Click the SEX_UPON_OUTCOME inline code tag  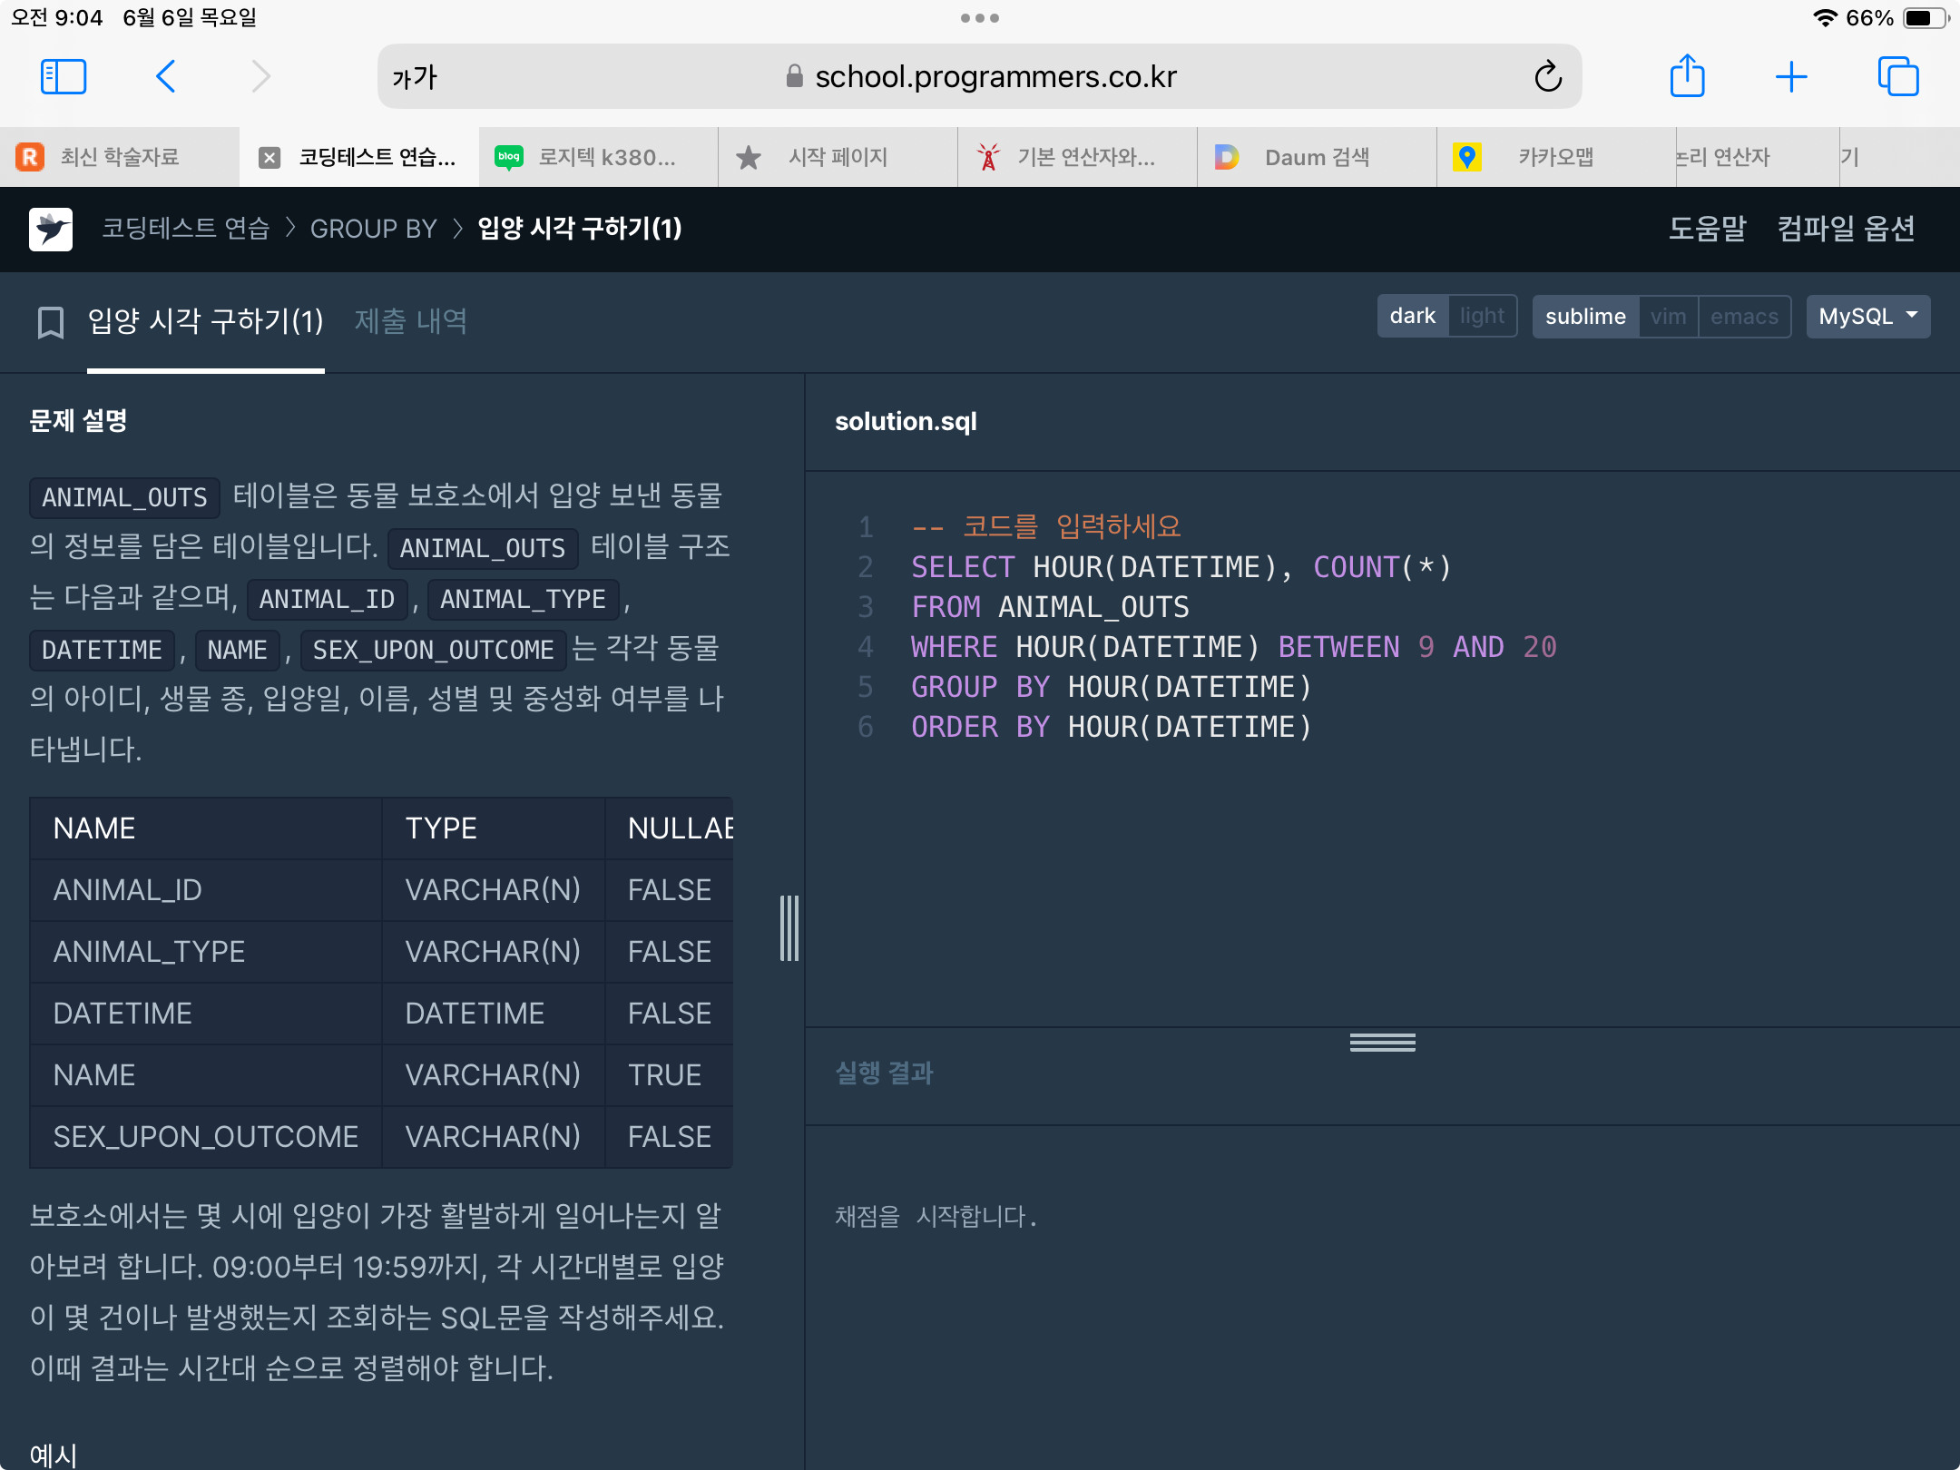pyautogui.click(x=433, y=650)
